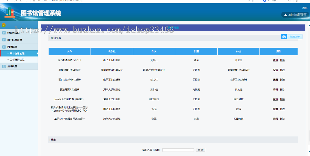Click the list icon beside 管理员信息
The height and width of the screenshot is (156, 310).
click(x=4, y=33)
